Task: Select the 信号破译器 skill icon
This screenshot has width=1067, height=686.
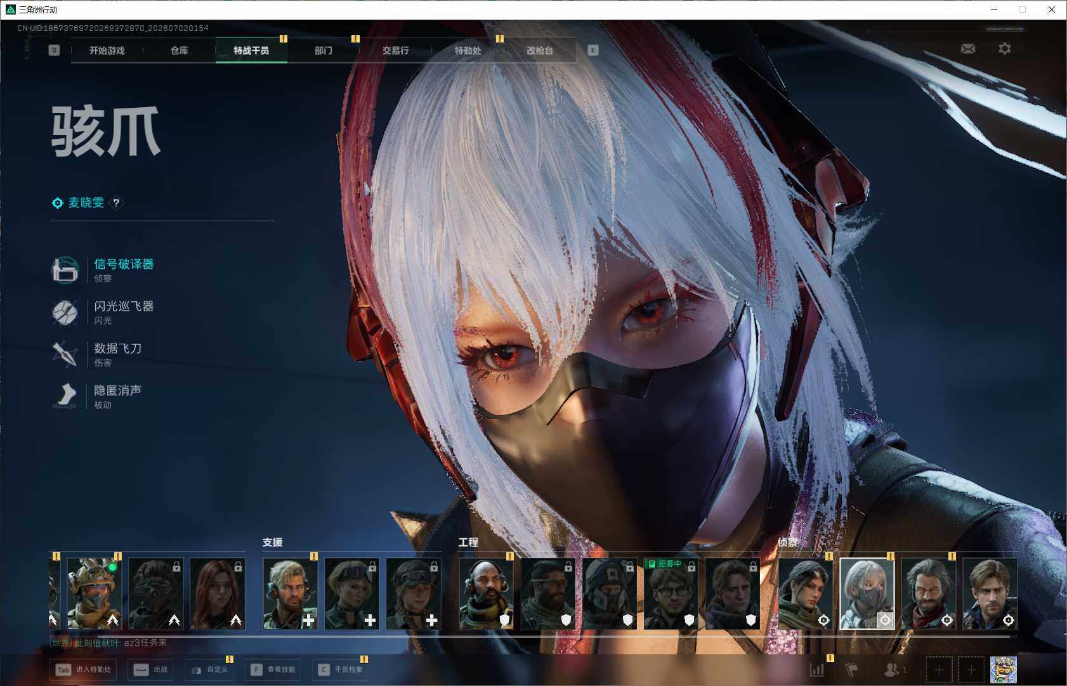Action: (65, 270)
